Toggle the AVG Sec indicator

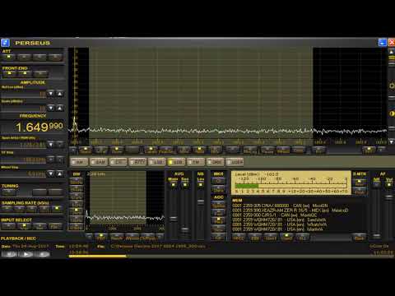[185, 185]
